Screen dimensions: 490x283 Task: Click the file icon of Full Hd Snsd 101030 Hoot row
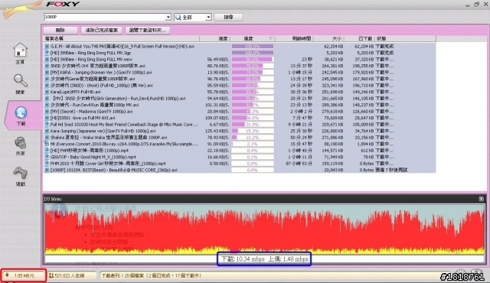click(47, 125)
